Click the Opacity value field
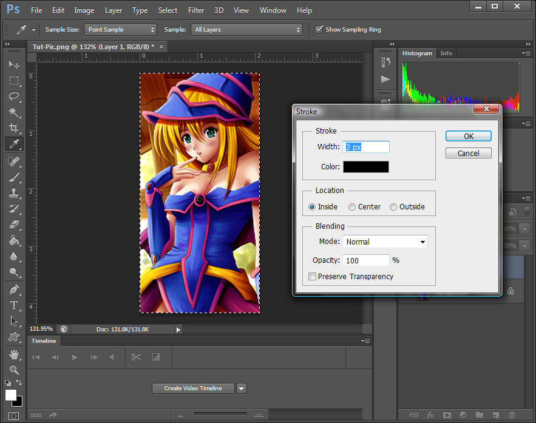The height and width of the screenshot is (423, 536). pos(366,260)
